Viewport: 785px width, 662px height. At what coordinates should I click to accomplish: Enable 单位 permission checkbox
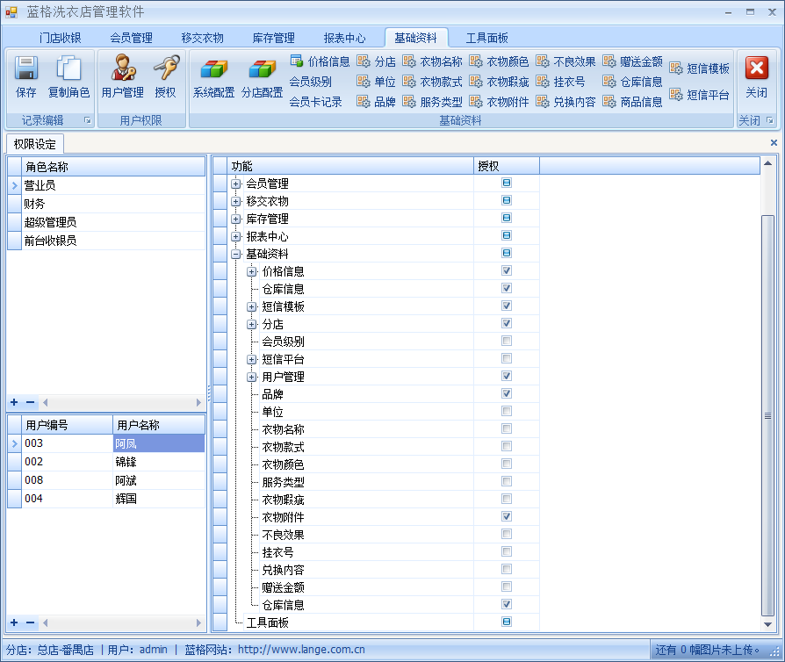[507, 411]
